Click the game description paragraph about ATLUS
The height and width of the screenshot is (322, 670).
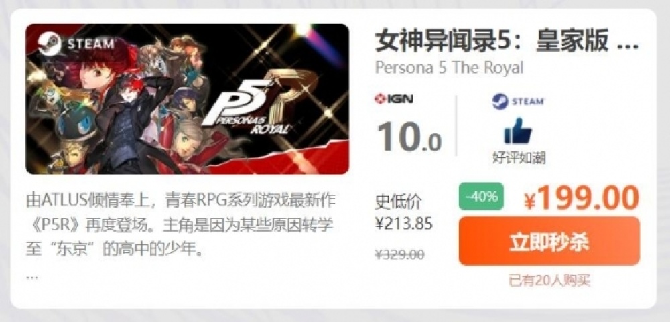(x=181, y=224)
